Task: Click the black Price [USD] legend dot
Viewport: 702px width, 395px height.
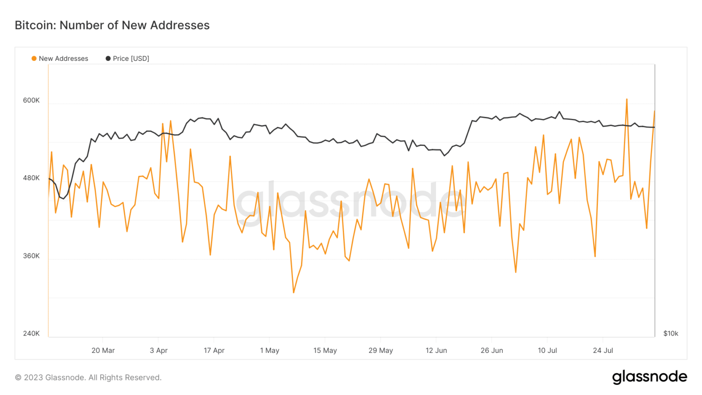Action: click(x=108, y=59)
